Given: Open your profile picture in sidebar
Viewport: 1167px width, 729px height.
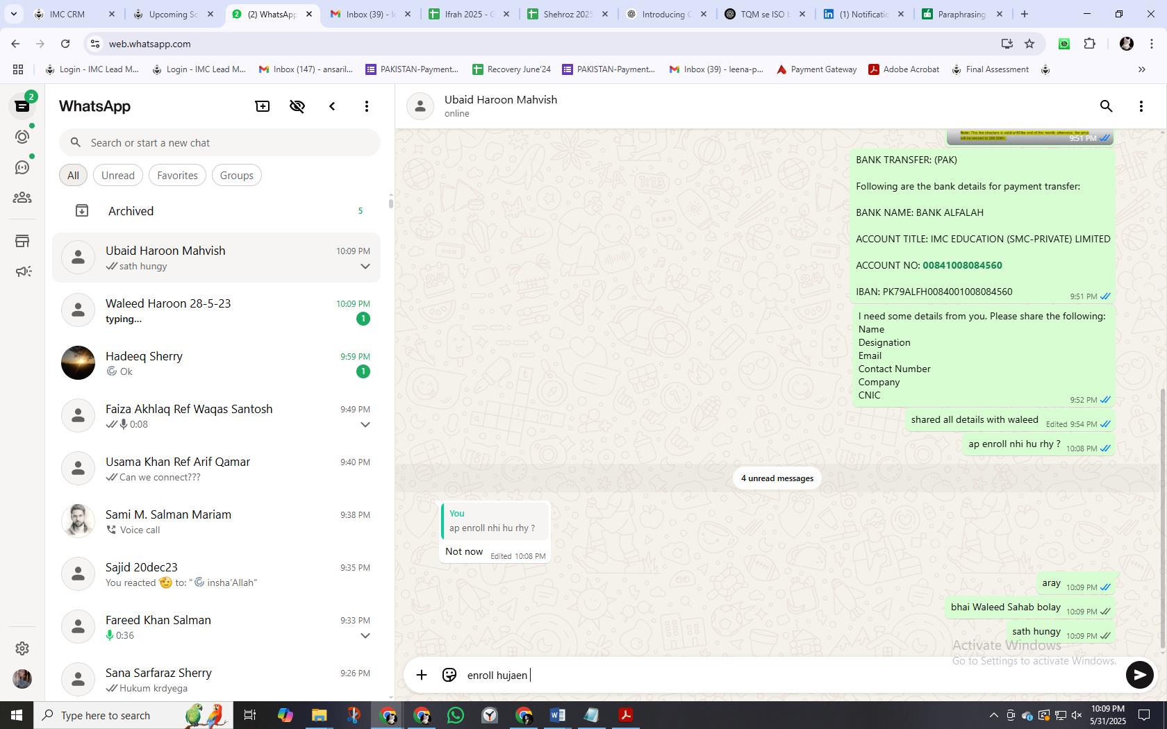Looking at the screenshot, I should (x=22, y=678).
